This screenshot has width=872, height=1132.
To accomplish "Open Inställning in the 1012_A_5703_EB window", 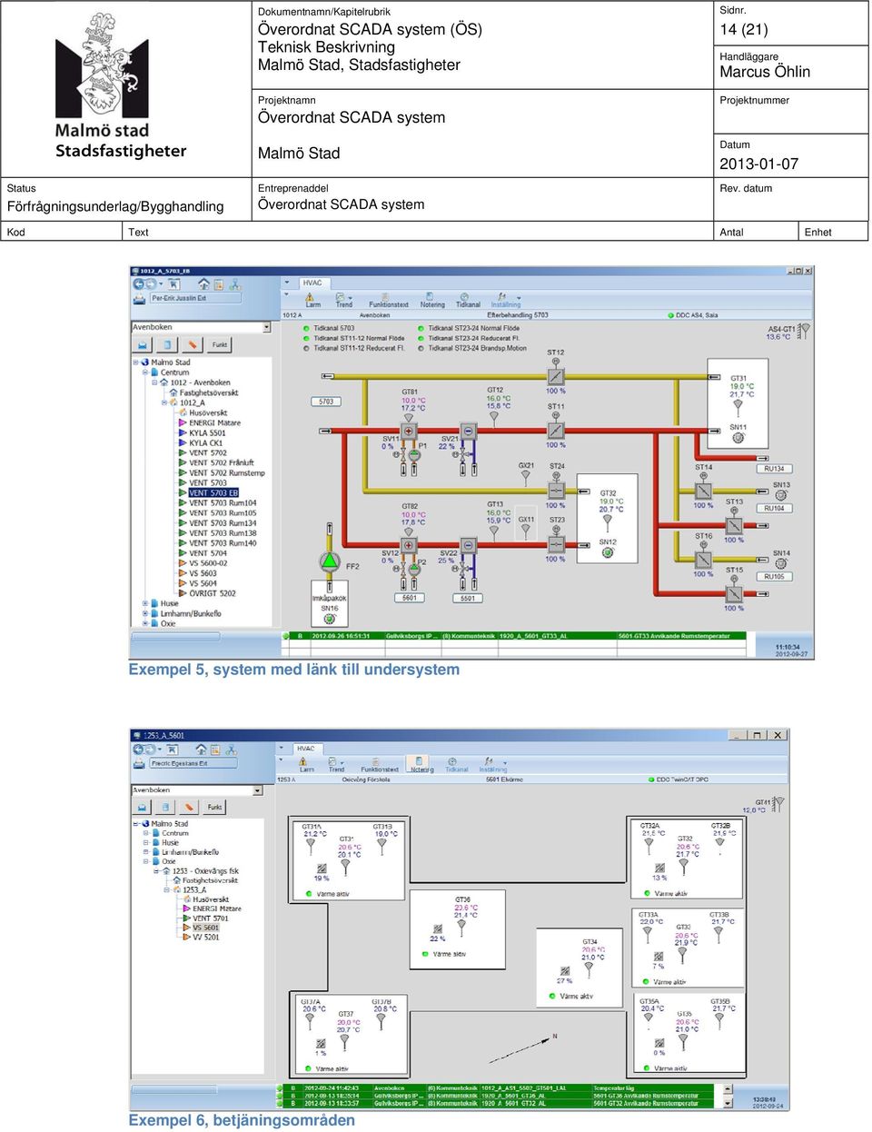I will pos(505,301).
